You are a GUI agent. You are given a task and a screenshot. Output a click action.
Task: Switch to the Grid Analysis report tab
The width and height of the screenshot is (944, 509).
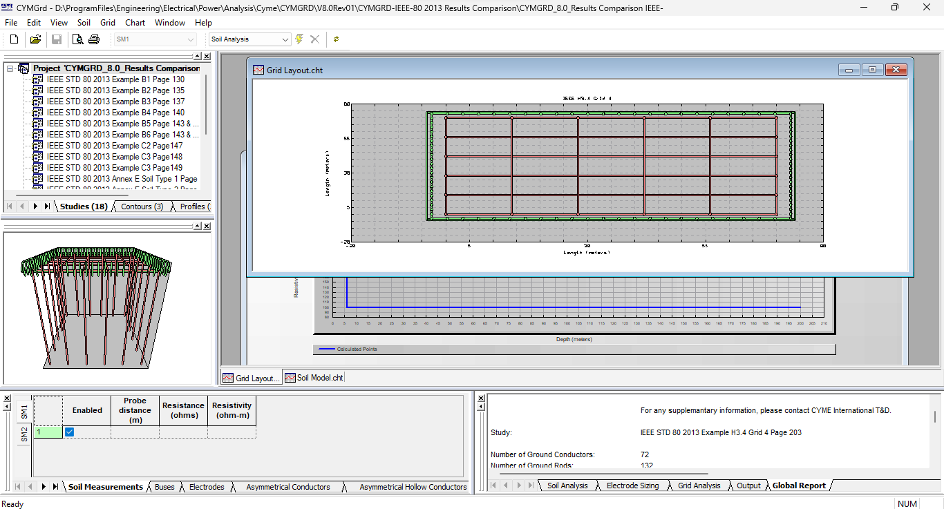[699, 486]
